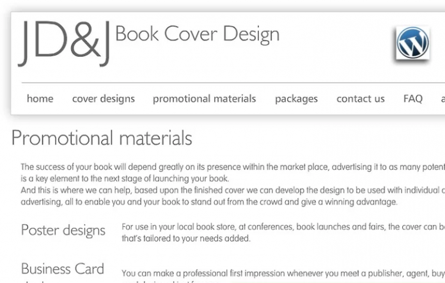Click the line 'is a key element to the next stage'
Image resolution: width=445 pixels, height=283 pixels.
point(125,178)
